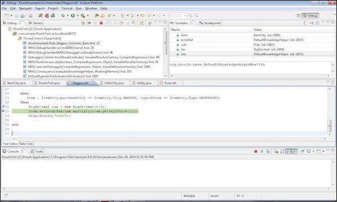The width and height of the screenshot is (337, 202).
Task: Click the Debug bug icon in main toolbar
Action: pyautogui.click(x=63, y=16)
